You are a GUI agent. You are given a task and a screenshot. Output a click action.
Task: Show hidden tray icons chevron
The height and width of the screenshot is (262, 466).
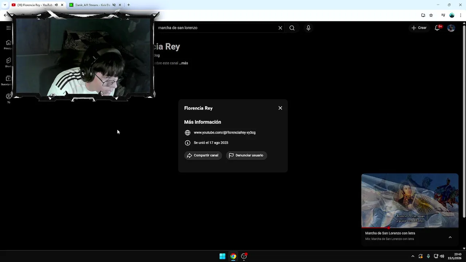[412, 256]
